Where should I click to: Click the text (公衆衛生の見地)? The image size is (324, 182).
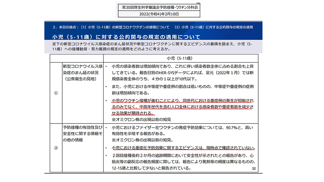(81, 79)
